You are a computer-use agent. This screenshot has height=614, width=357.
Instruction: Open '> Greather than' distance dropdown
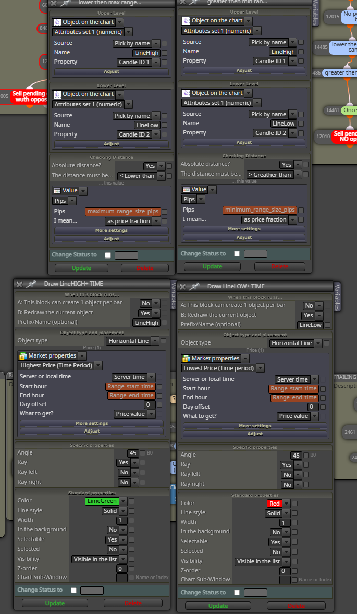[274, 175]
